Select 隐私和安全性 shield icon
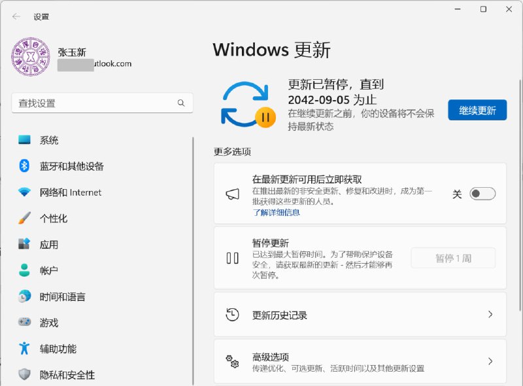The width and height of the screenshot is (523, 386). point(25,374)
